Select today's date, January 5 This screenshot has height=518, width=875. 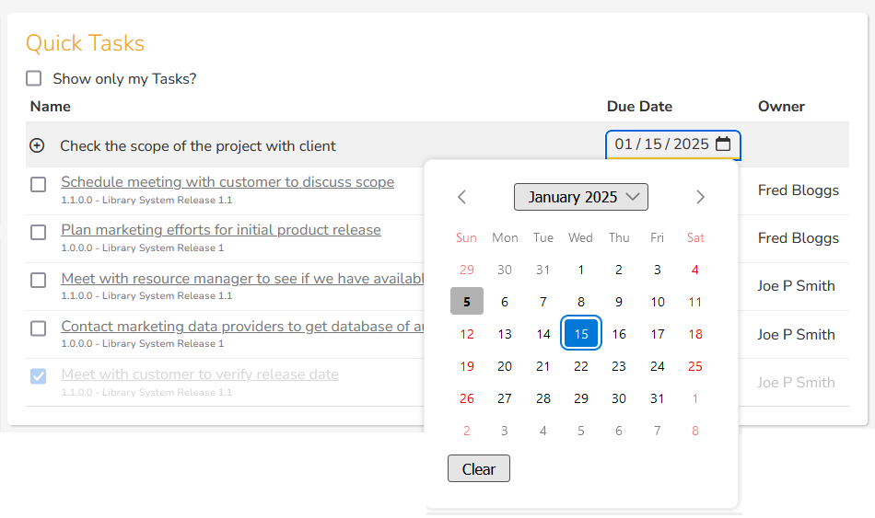(x=467, y=302)
